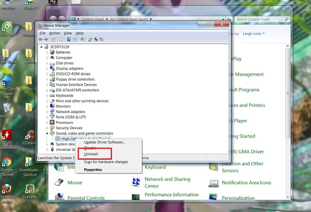Image resolution: width=311 pixels, height=212 pixels.
Task: Select Properties from the context menu
Action: pos(93,170)
